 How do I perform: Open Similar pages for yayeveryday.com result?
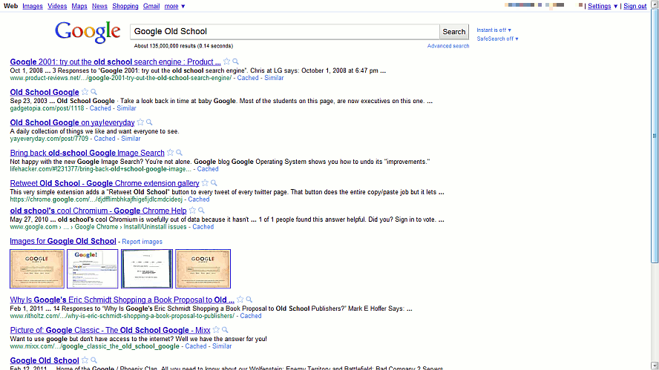pyautogui.click(x=131, y=139)
